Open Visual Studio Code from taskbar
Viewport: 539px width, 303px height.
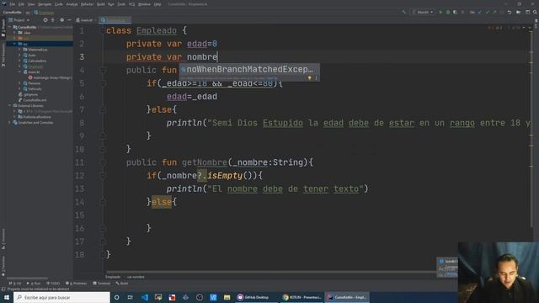click(145, 297)
